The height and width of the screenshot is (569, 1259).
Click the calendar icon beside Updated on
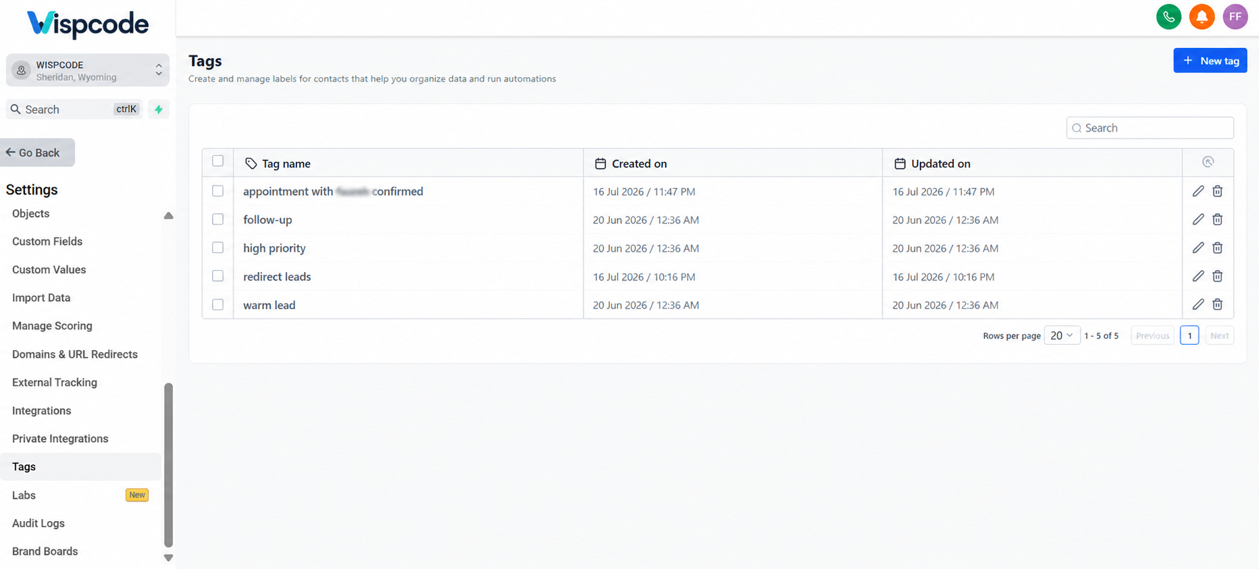900,163
